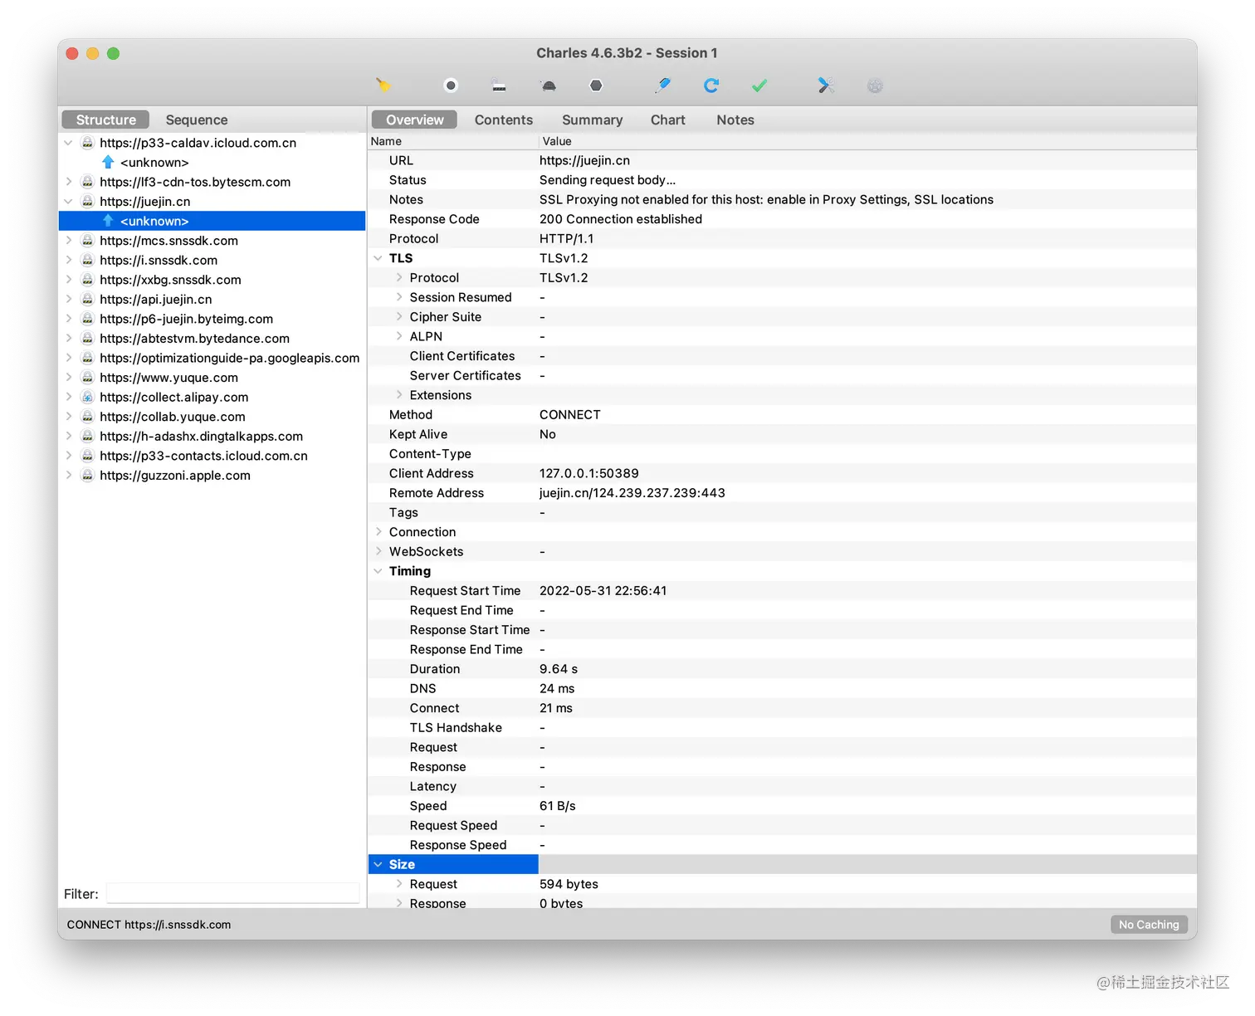
Task: Switch to Sequence view
Action: [x=196, y=120]
